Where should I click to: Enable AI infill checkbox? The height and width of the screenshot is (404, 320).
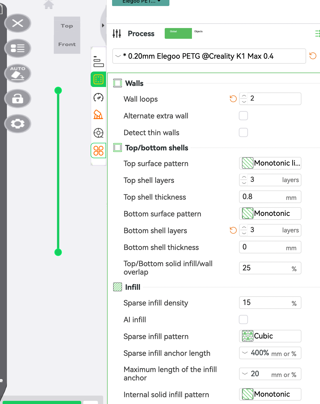(243, 319)
